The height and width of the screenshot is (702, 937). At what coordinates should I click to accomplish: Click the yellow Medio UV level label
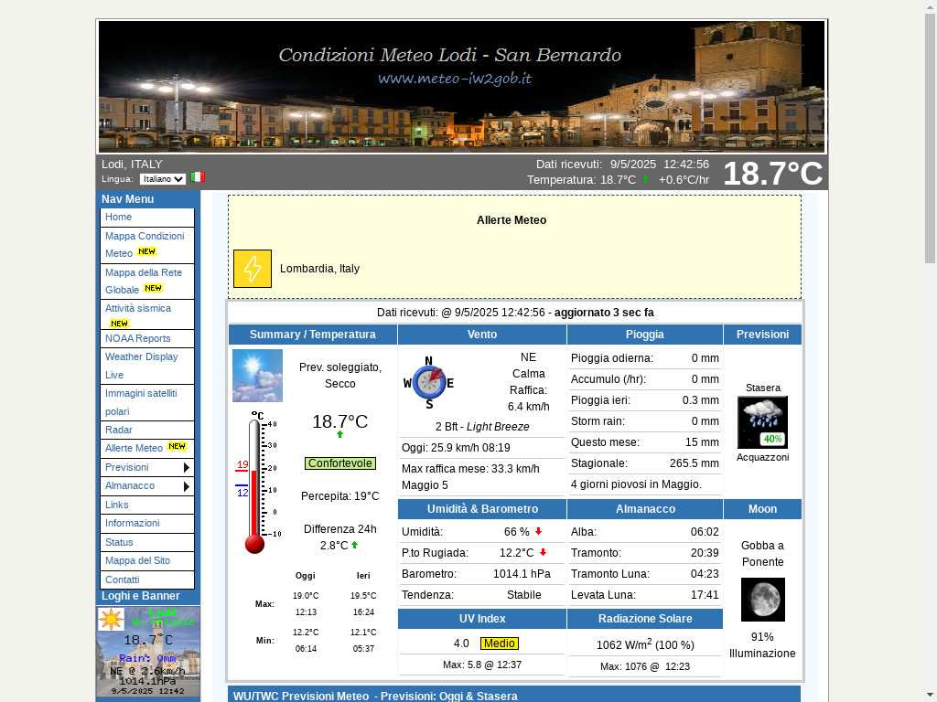500,643
